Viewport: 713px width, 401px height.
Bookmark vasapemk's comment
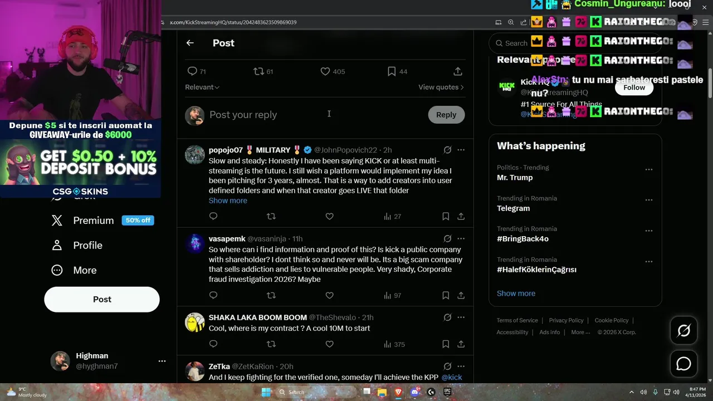[x=446, y=295]
